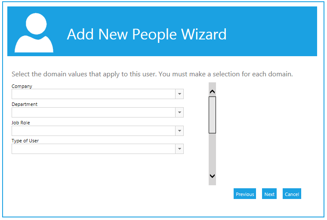Click inside the Job Role text field
Viewport: 327px width, 220px height.
[x=93, y=130]
